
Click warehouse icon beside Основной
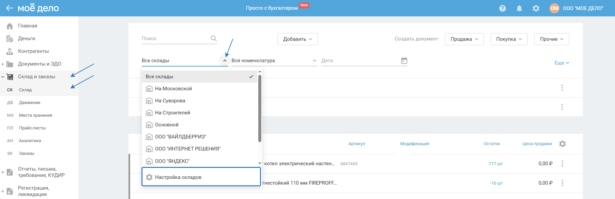pos(149,125)
